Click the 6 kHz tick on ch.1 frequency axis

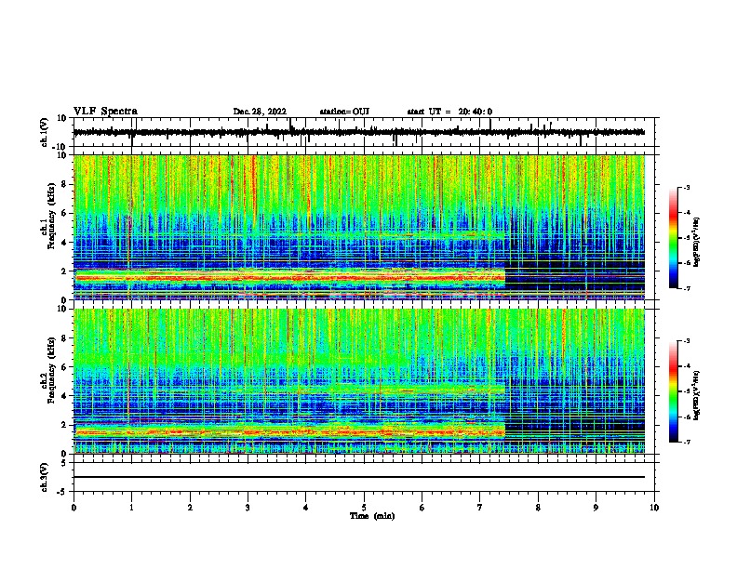(x=64, y=214)
